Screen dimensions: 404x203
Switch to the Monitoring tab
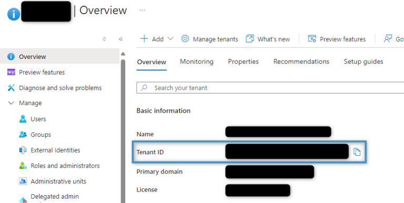click(x=197, y=62)
